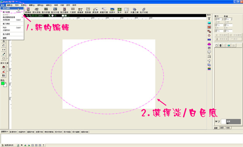Switch to the 照片濾鏡 bottom tab

[x=76, y=132]
